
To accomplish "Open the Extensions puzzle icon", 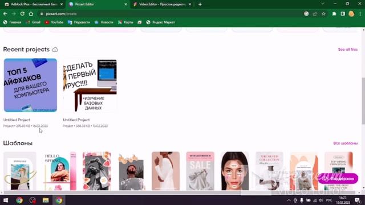I will click(x=334, y=14).
